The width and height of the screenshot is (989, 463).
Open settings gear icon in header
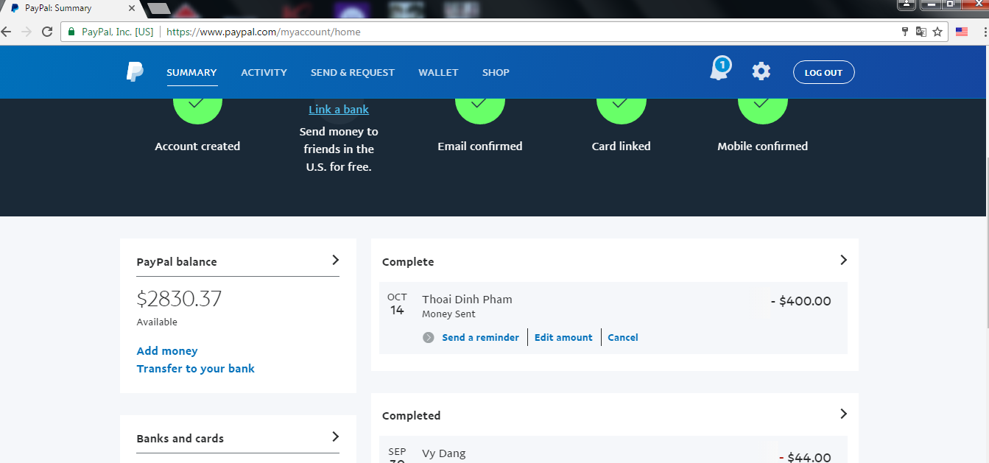pos(761,71)
